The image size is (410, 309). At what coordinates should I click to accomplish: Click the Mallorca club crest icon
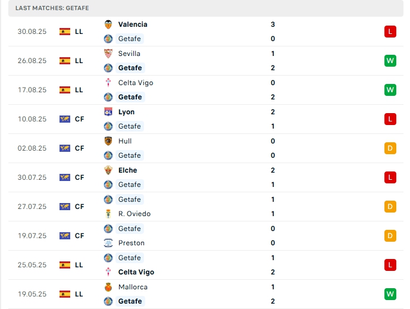108,287
